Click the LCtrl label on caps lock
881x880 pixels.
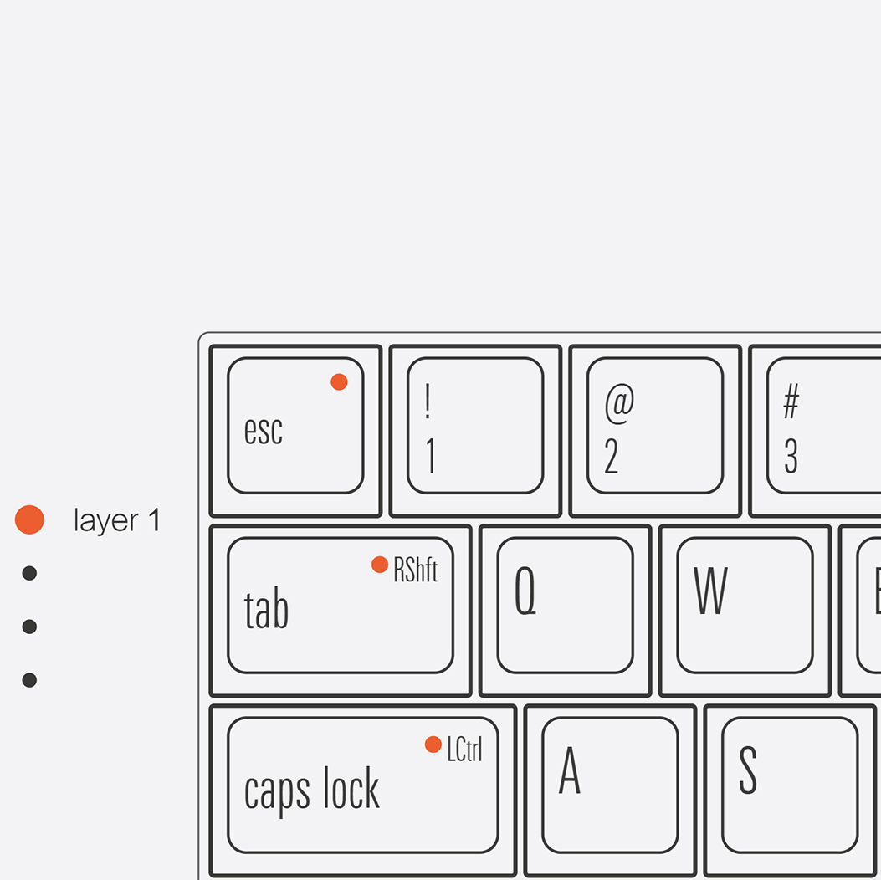(x=464, y=750)
